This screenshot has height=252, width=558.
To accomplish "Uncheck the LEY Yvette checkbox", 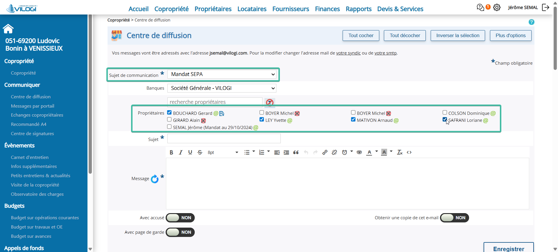I will pyautogui.click(x=262, y=119).
